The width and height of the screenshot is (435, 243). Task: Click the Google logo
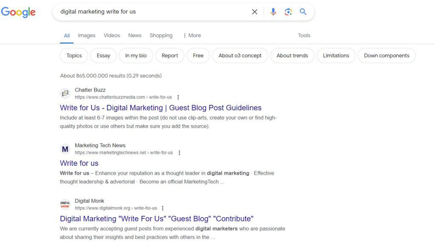(18, 12)
